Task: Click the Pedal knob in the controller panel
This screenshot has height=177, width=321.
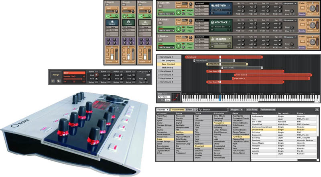Action: coord(145,79)
